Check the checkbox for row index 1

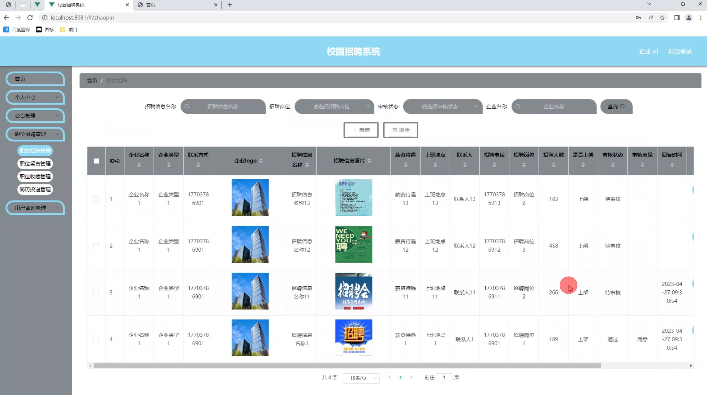click(x=96, y=199)
